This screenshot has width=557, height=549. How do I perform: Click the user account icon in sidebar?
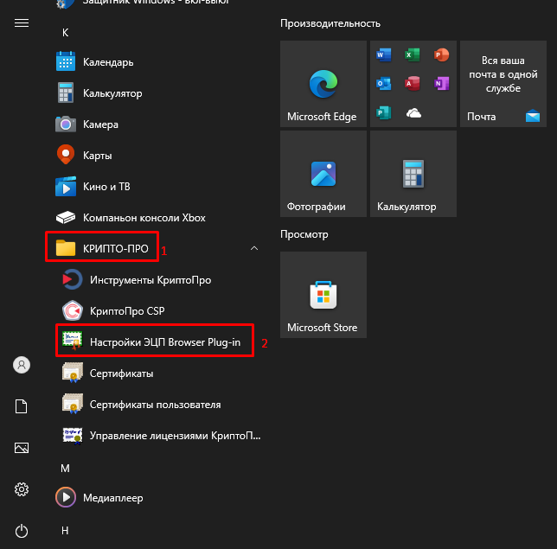[22, 365]
